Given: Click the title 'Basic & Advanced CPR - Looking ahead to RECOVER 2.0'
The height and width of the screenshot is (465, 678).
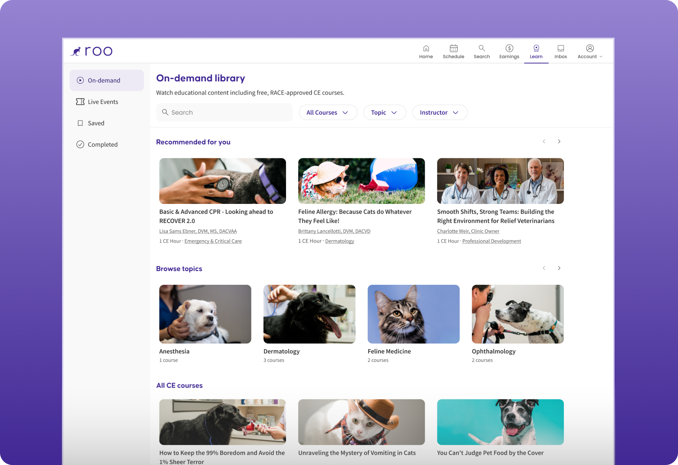Looking at the screenshot, I should point(216,216).
